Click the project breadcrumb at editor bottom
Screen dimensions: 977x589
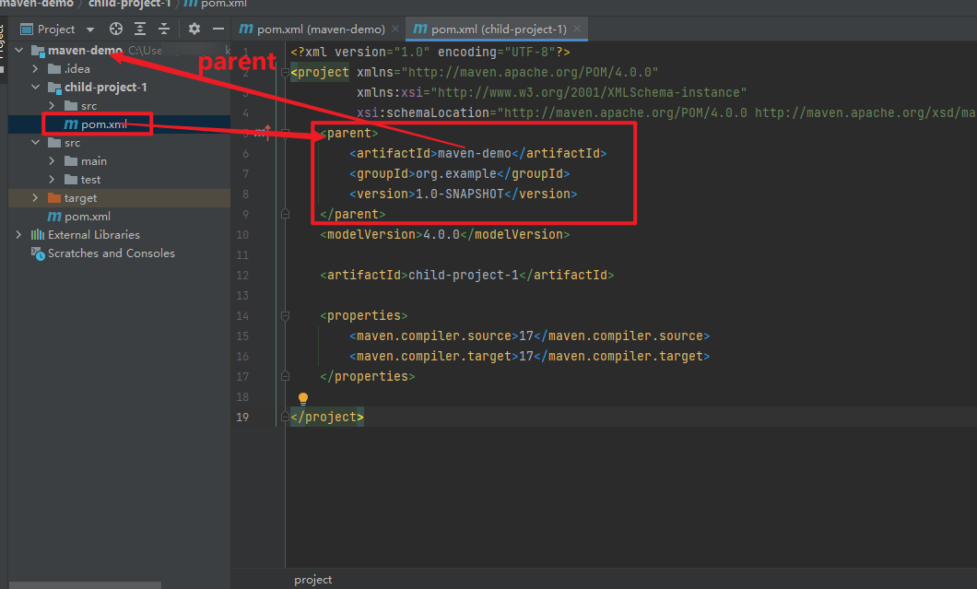click(x=312, y=580)
